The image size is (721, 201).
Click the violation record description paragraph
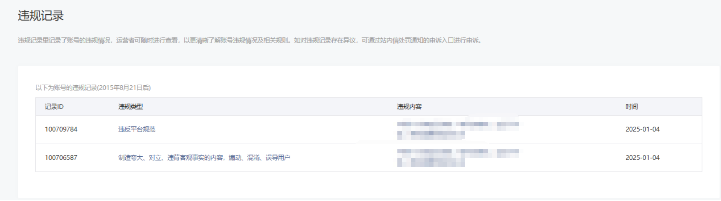[250, 41]
